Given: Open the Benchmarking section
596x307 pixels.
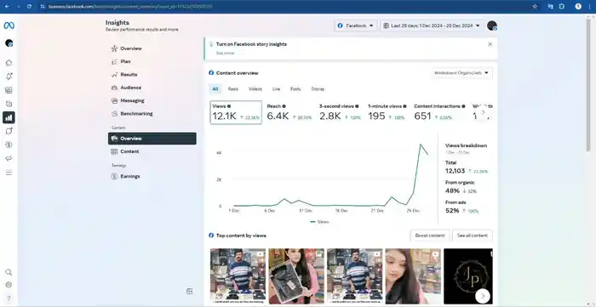Looking at the screenshot, I should click(x=152, y=114).
